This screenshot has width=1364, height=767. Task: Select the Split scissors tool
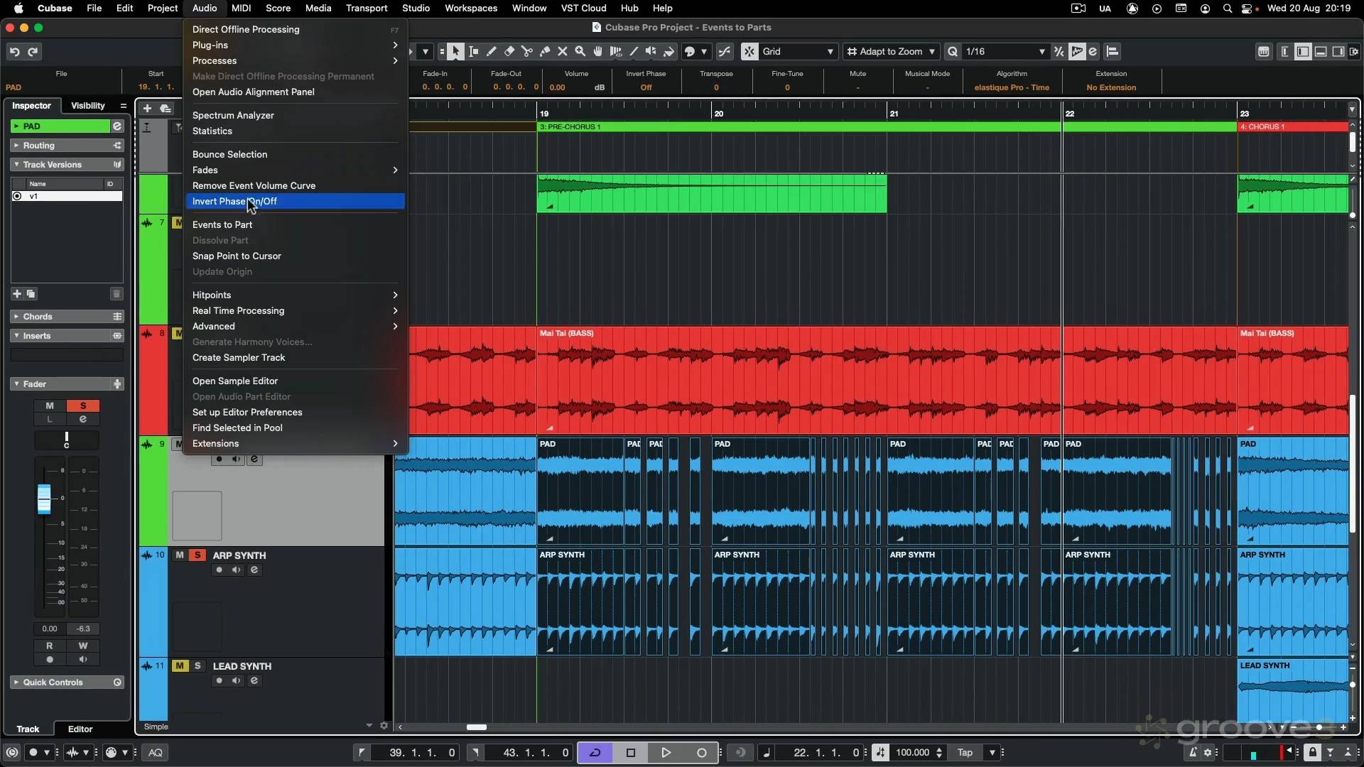529,51
